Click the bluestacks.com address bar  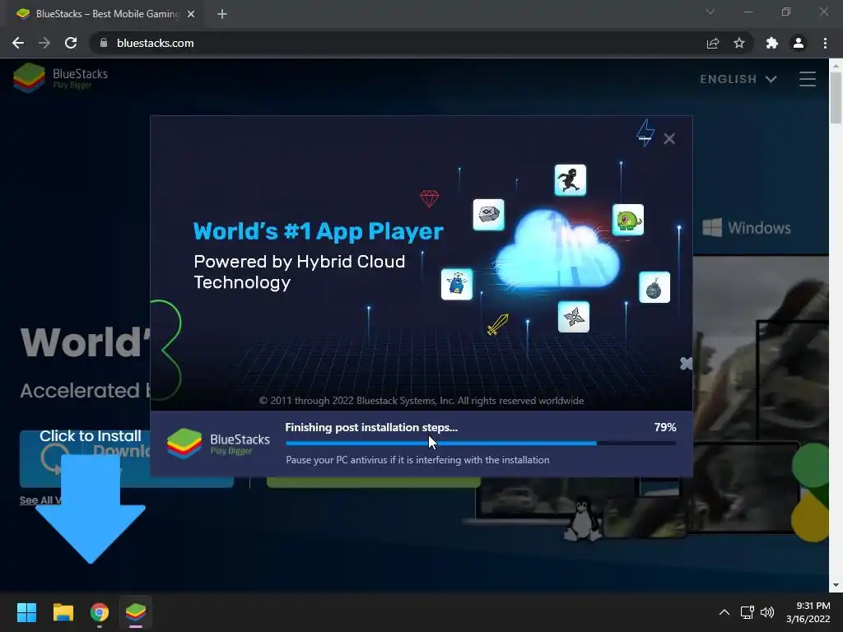[x=398, y=43]
